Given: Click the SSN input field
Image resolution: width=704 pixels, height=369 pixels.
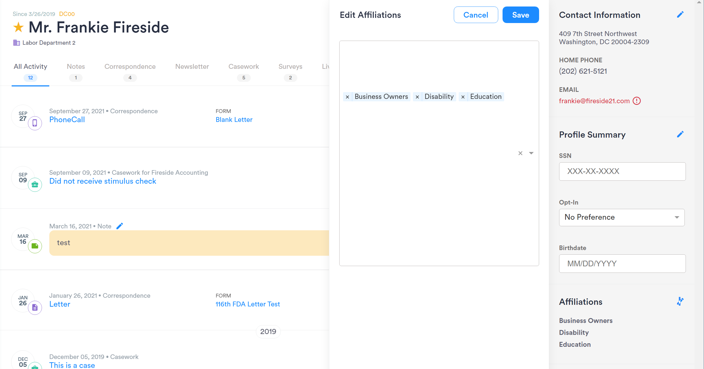Looking at the screenshot, I should pyautogui.click(x=622, y=171).
